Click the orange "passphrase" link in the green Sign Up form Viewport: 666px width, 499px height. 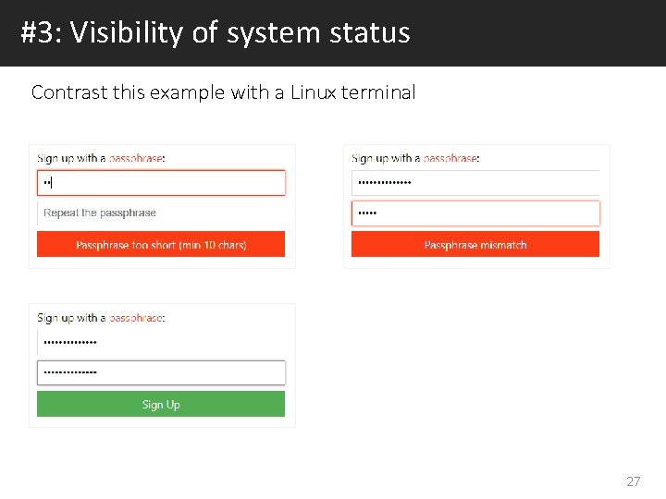136,318
